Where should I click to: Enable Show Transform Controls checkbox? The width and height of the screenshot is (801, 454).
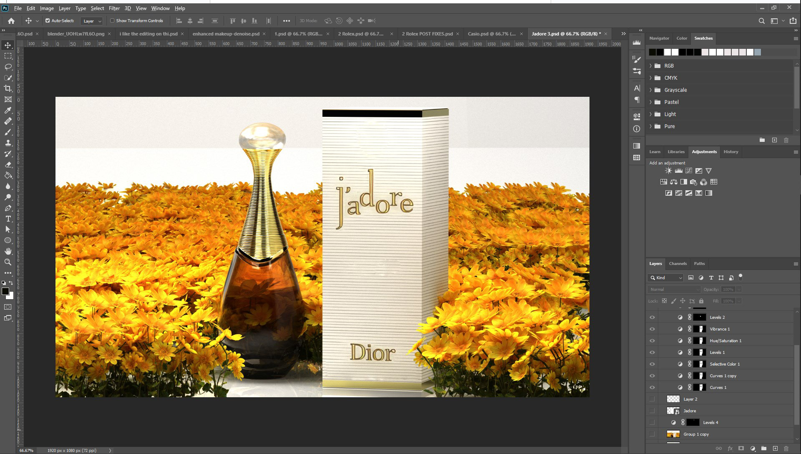(x=112, y=20)
